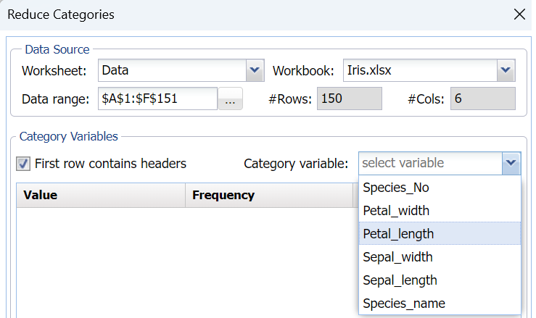Close the Reduce Categories dialog

(519, 14)
